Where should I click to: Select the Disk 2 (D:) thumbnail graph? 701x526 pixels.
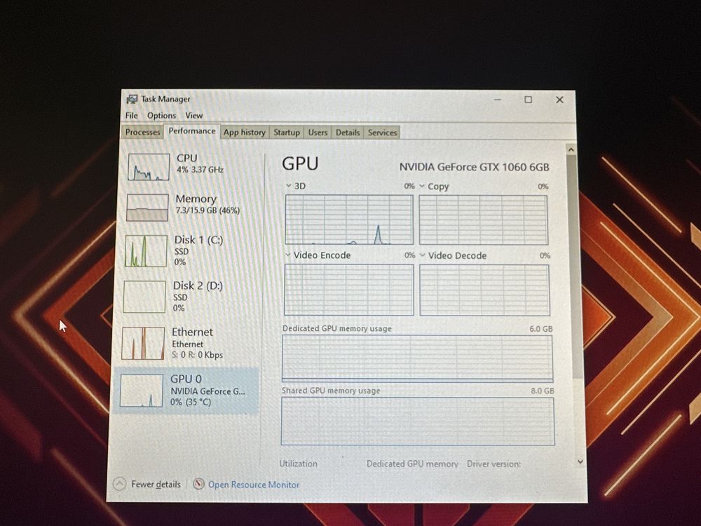144,297
